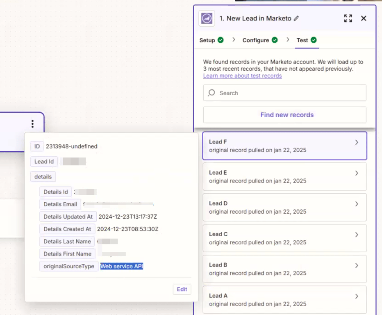Click the details group label
The image size is (382, 315).
point(43,176)
